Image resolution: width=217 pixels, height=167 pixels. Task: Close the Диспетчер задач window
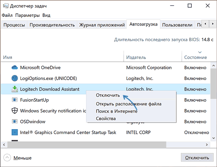coord(208,6)
